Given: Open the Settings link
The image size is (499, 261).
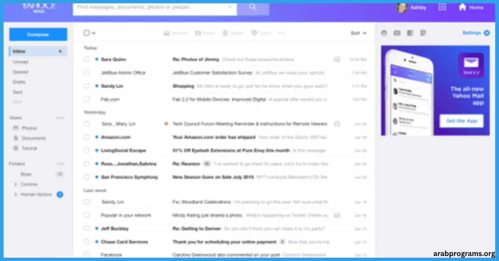Looking at the screenshot, I should pos(471,33).
